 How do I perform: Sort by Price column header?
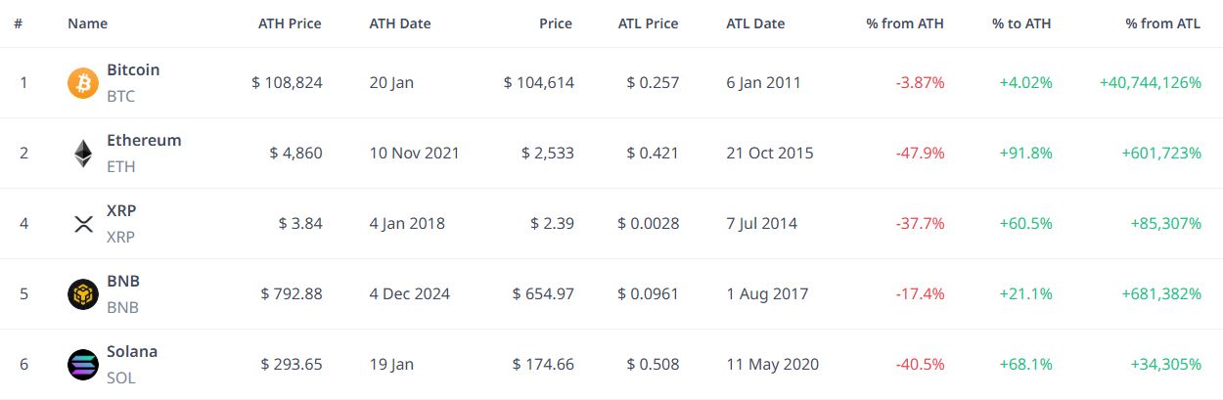tap(556, 23)
